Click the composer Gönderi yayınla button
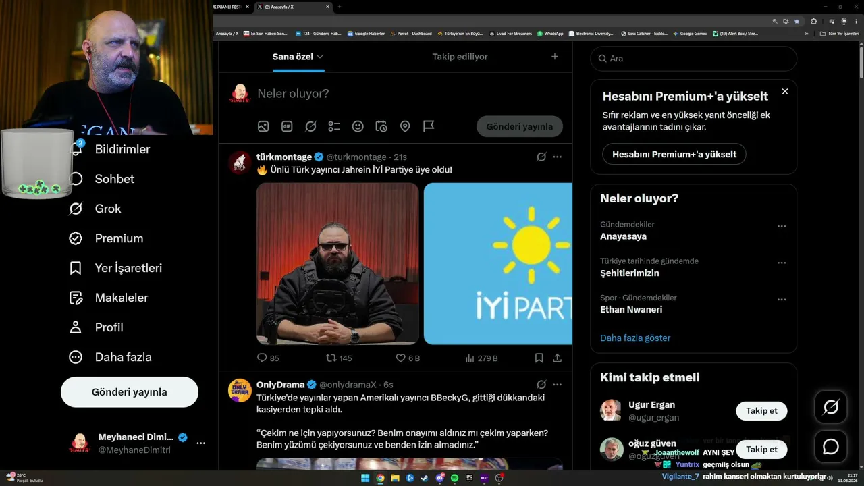The image size is (864, 486). pos(520,126)
